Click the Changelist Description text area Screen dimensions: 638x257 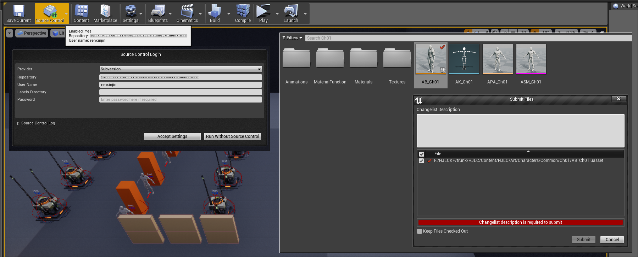[520, 130]
